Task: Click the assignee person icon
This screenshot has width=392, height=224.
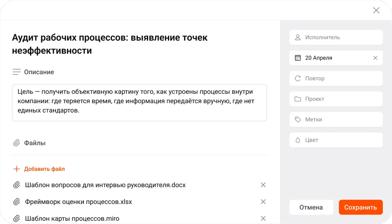Action: point(298,37)
